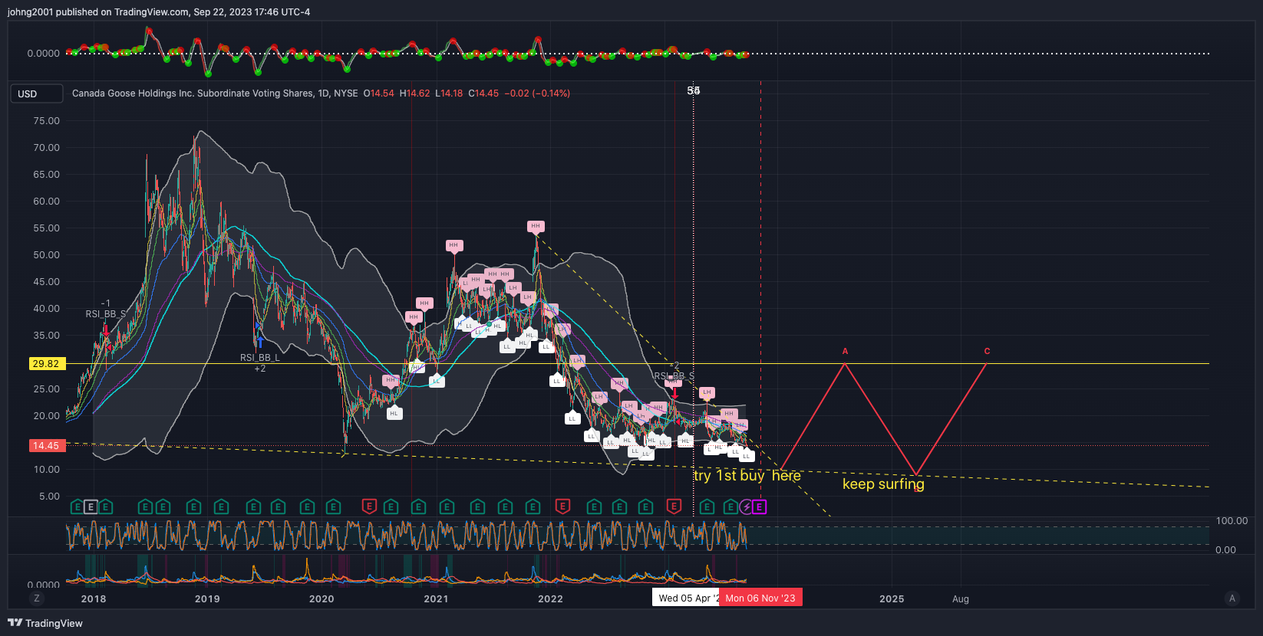
Task: Click the 50.00 price axis value
Action: [x=46, y=255]
